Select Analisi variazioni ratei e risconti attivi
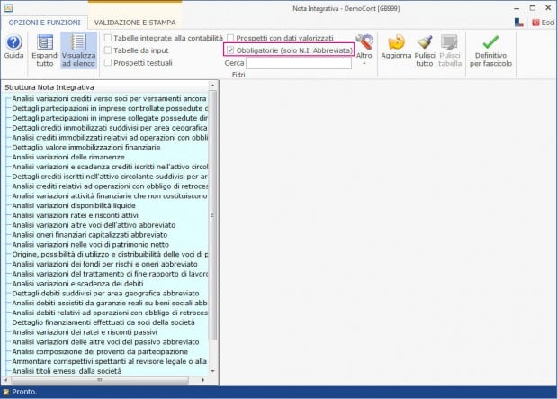 tap(75, 215)
